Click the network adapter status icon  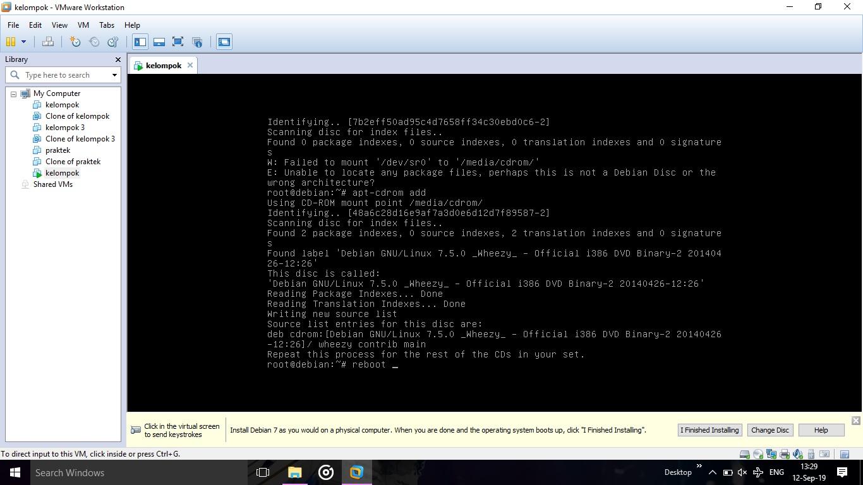[771, 454]
